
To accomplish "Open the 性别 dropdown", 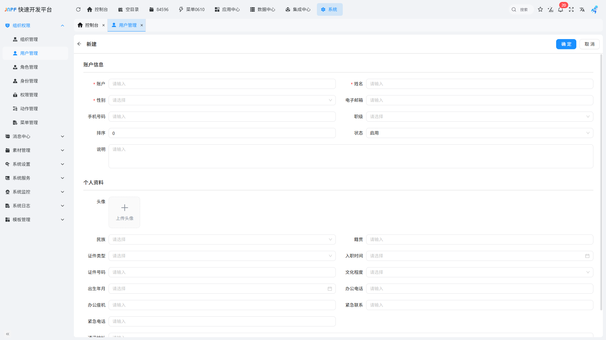I will [x=222, y=100].
